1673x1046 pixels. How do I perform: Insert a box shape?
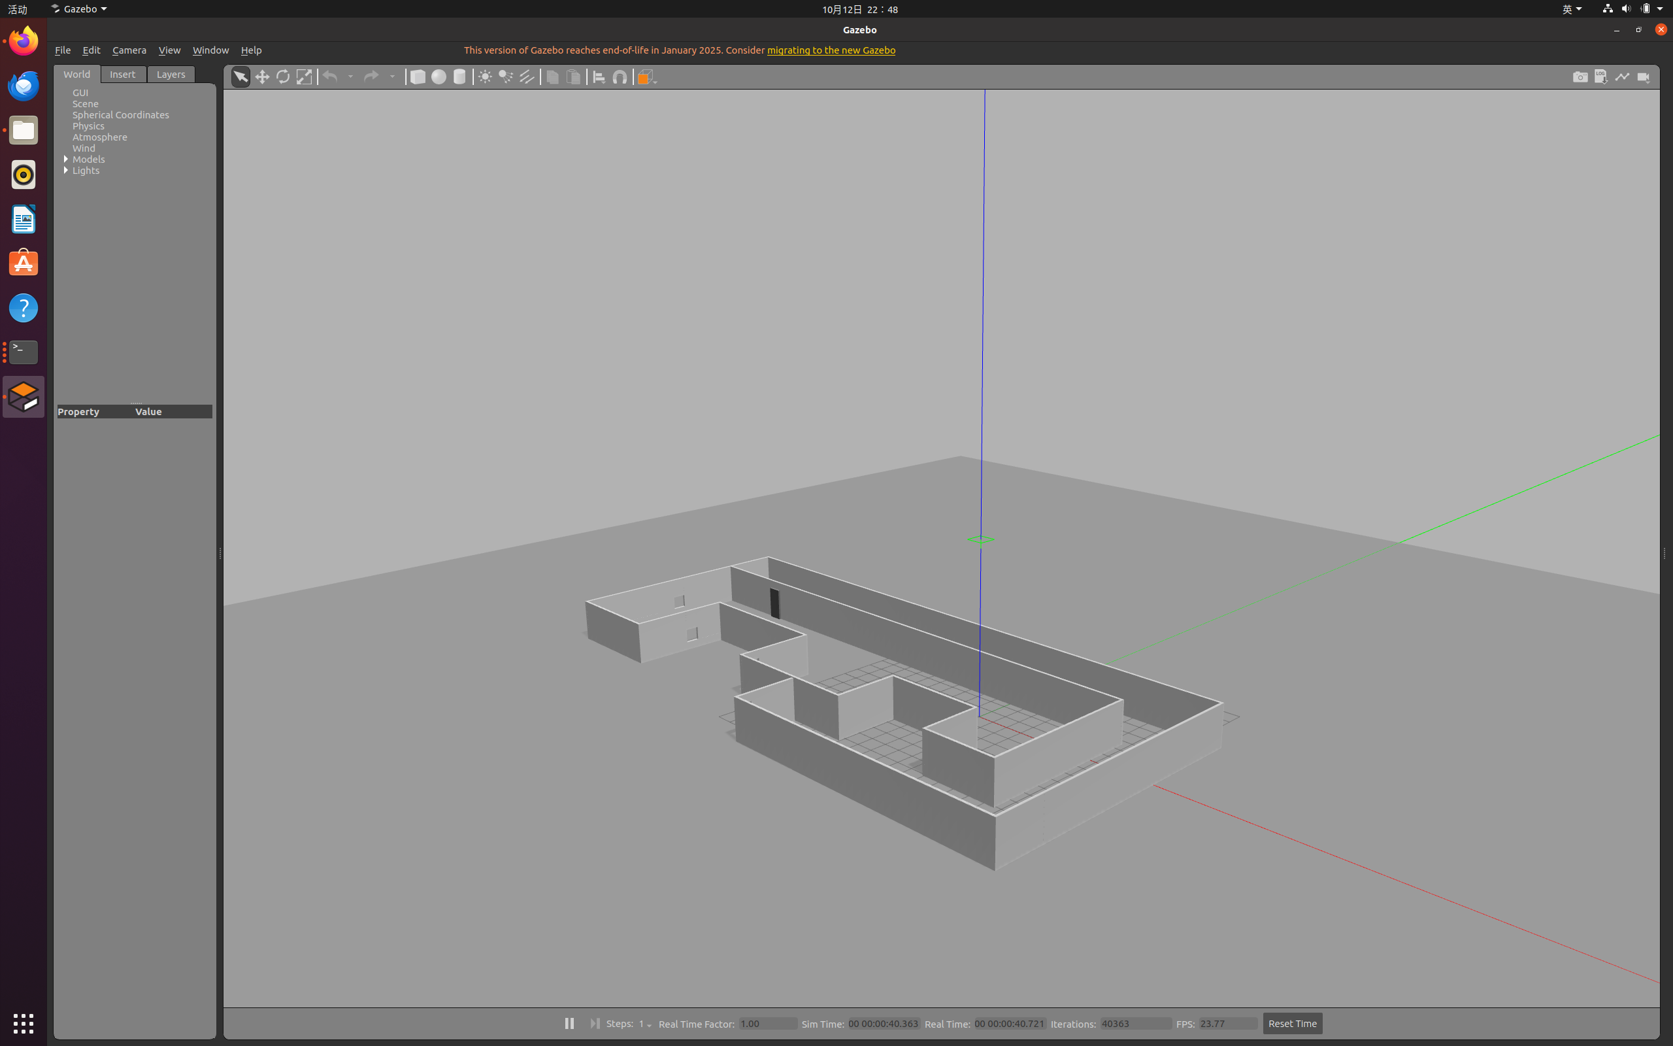coord(418,76)
